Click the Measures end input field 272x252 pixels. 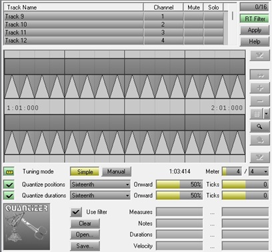[245, 212]
